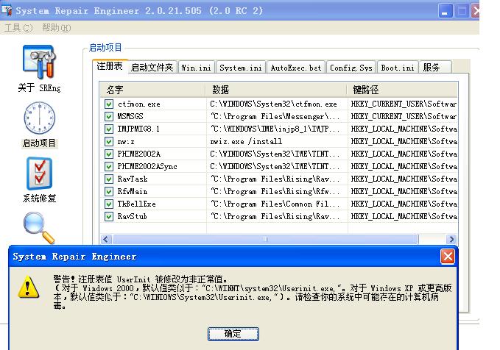Click the IMJPMIG8.1 row name
The width and height of the screenshot is (500, 350).
(138, 129)
